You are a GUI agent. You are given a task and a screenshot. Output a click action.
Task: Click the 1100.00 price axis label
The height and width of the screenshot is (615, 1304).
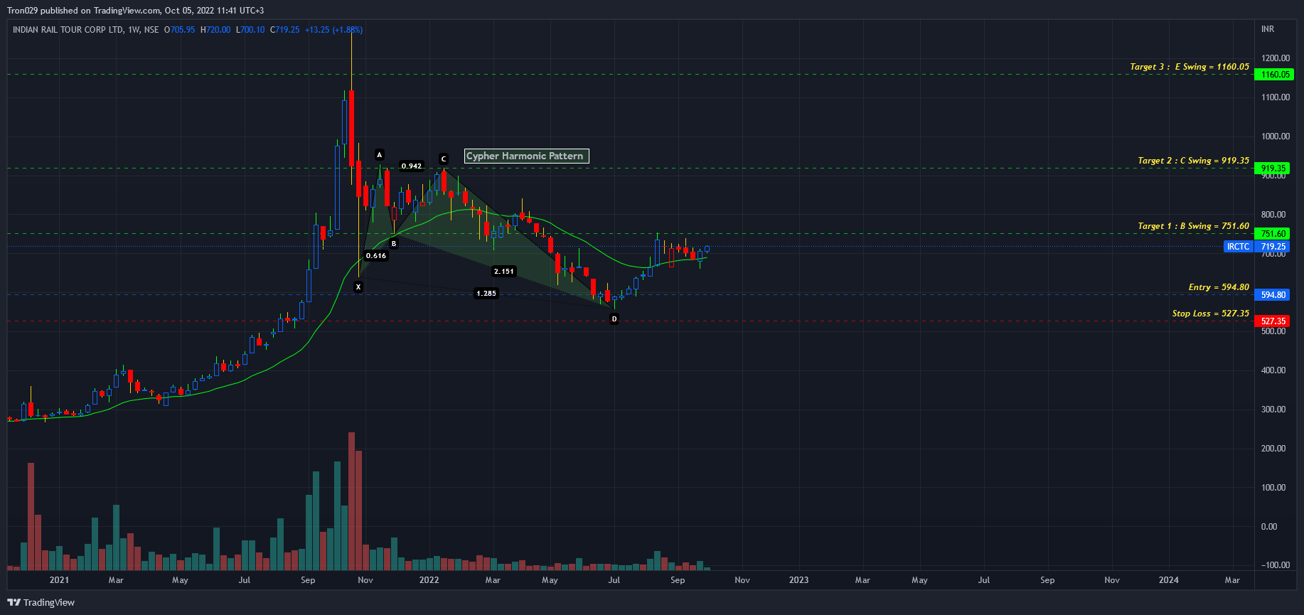pos(1276,97)
